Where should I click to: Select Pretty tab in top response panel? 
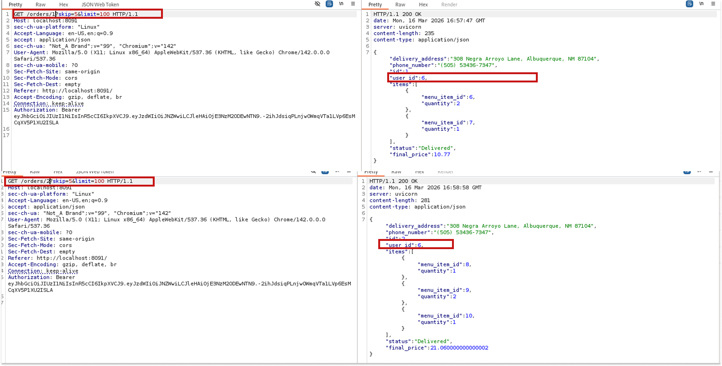tap(375, 4)
